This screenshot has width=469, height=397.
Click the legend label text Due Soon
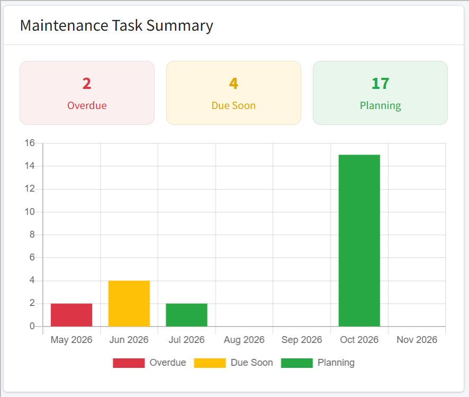click(x=252, y=363)
